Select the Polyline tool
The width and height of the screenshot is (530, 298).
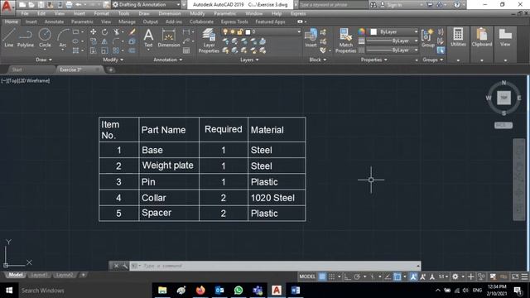(26, 37)
